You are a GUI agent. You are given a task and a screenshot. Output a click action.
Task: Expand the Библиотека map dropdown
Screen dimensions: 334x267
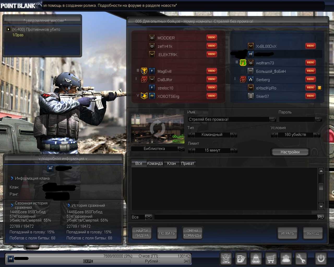[181, 149]
